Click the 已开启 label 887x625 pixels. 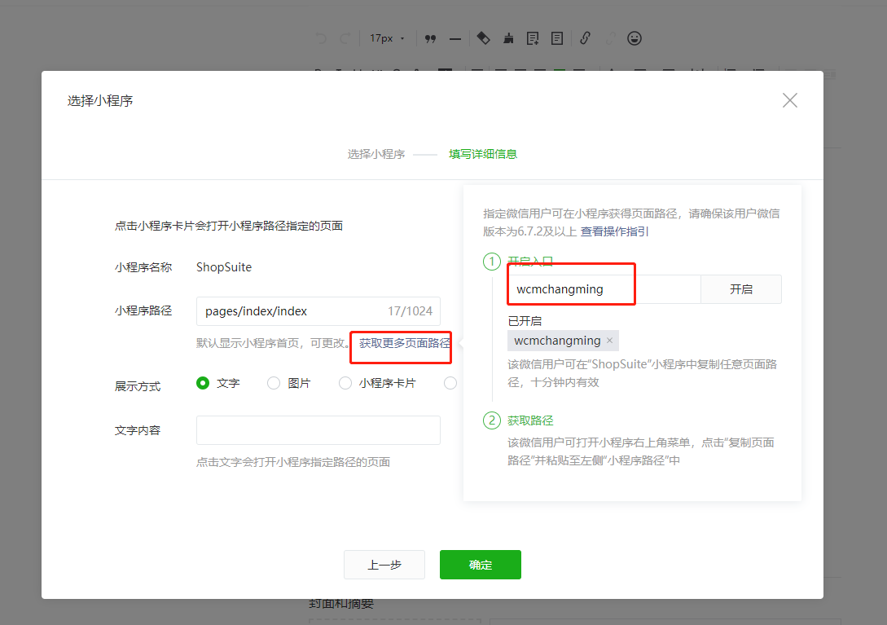coord(525,321)
